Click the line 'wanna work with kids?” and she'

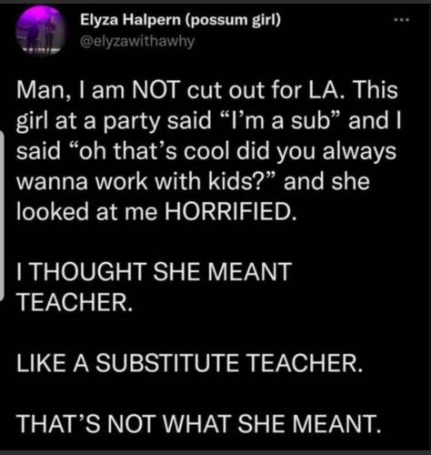coord(193,181)
